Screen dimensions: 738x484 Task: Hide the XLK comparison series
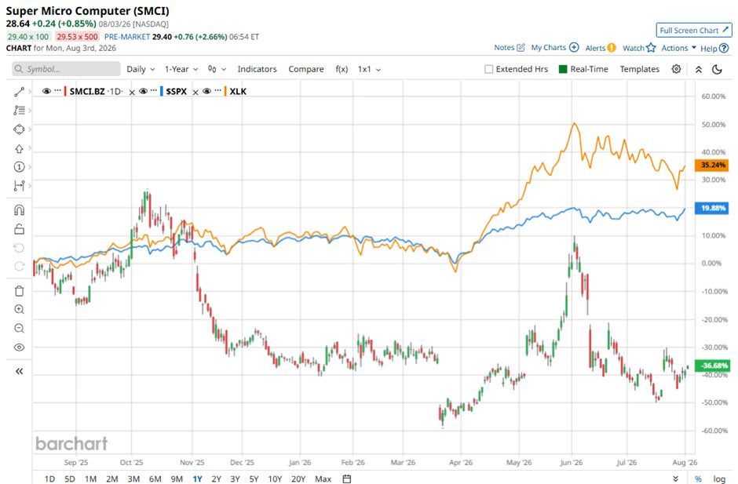click(x=206, y=91)
